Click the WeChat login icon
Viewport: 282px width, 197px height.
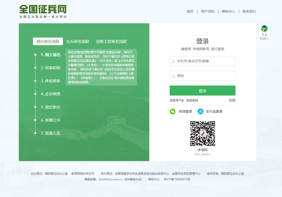point(173,112)
